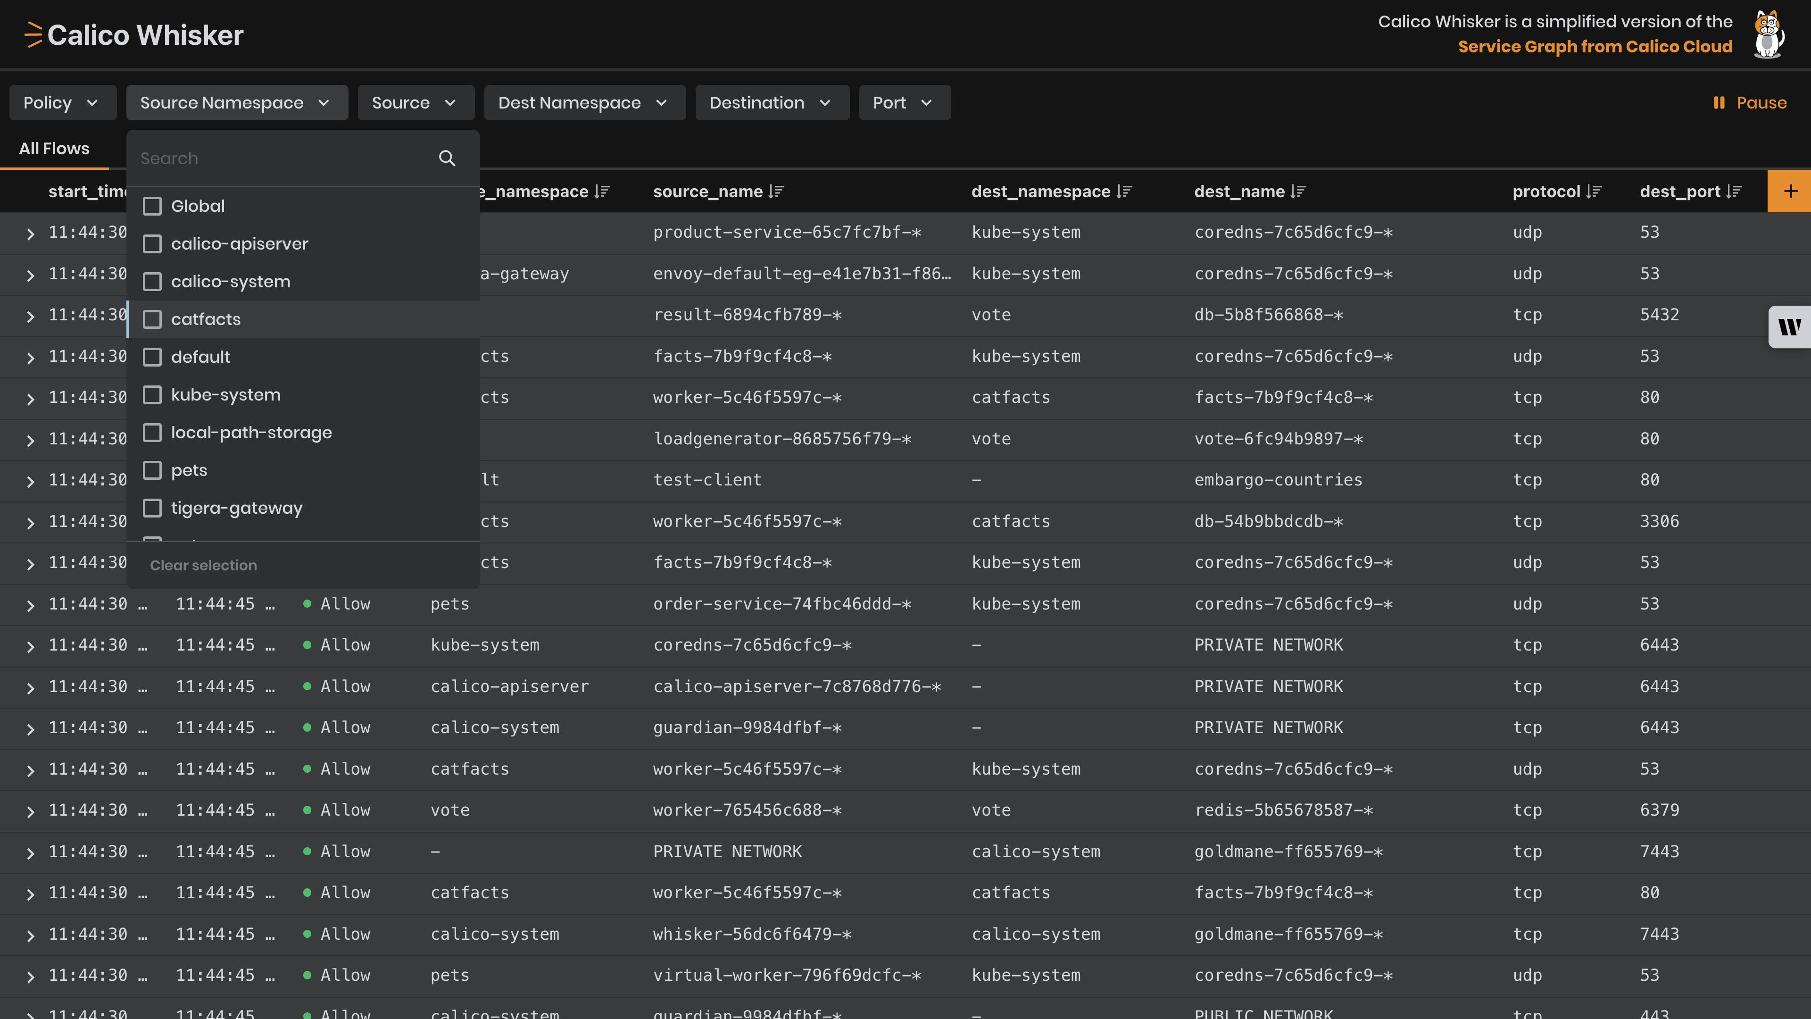The height and width of the screenshot is (1019, 1811).
Task: Open Service Graph from Calico Cloud link
Action: [1595, 46]
